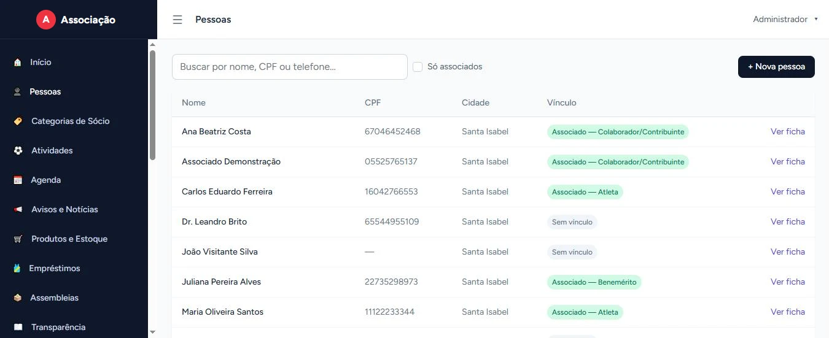Click the Pessoas page title
The image size is (829, 338).
pyautogui.click(x=213, y=20)
